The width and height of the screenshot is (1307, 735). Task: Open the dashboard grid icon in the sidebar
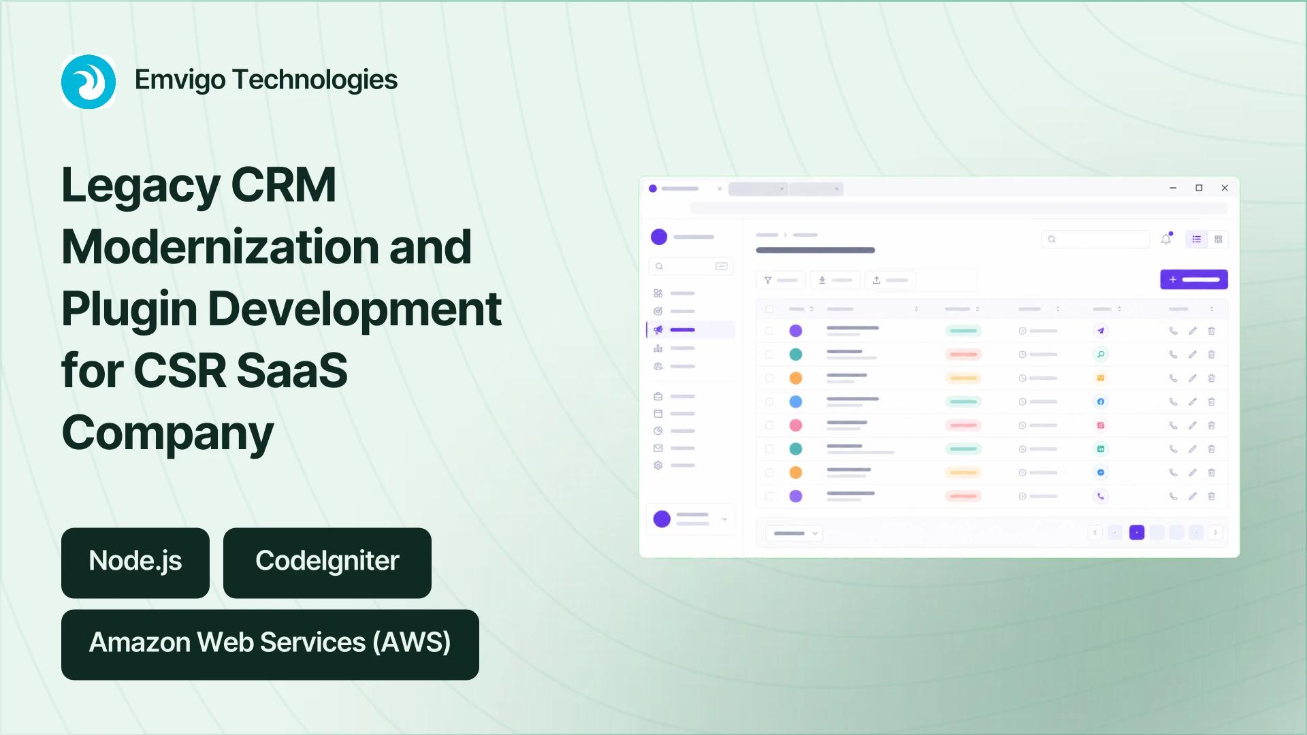[658, 293]
